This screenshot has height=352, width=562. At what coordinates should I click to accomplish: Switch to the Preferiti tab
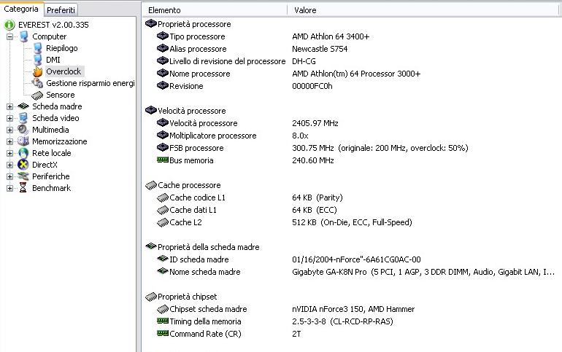61,10
